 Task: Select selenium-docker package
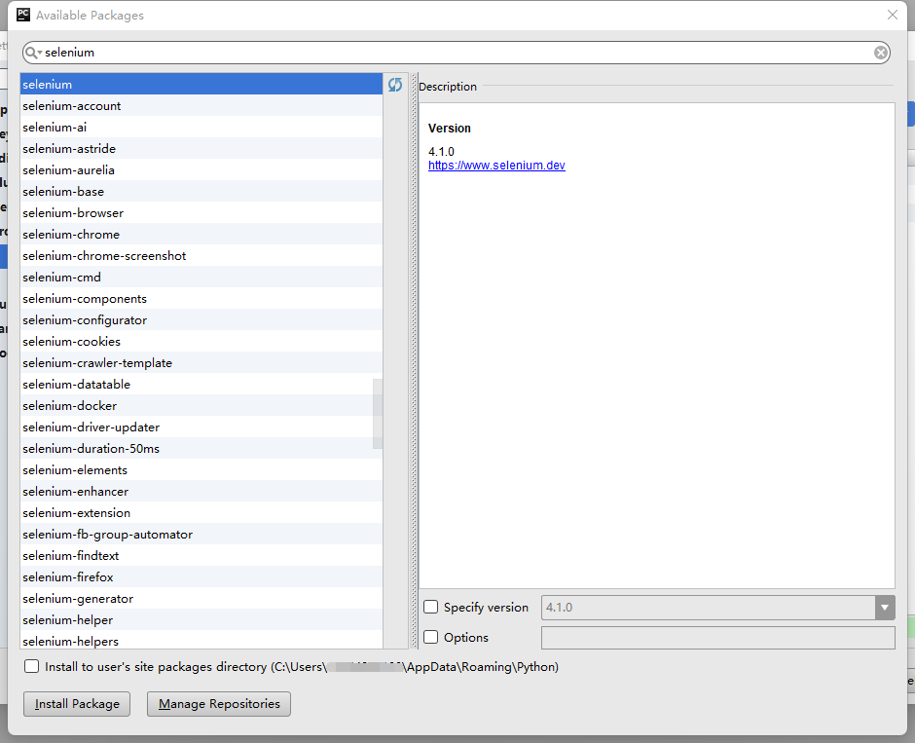coord(201,405)
